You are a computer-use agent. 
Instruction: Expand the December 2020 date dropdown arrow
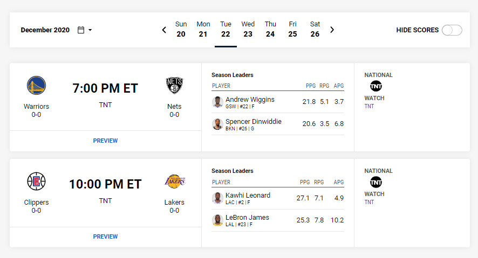[x=90, y=30]
